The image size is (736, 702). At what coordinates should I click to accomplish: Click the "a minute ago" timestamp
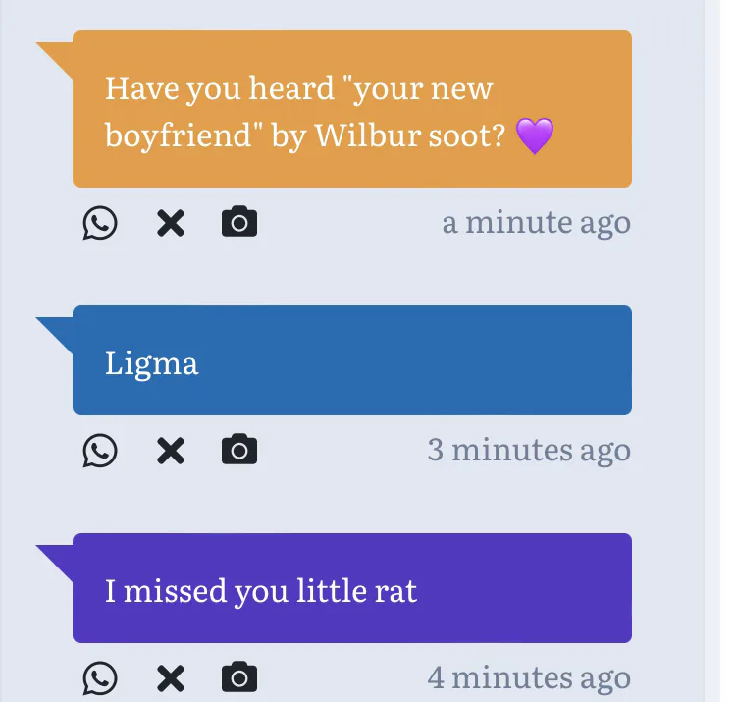coord(536,223)
